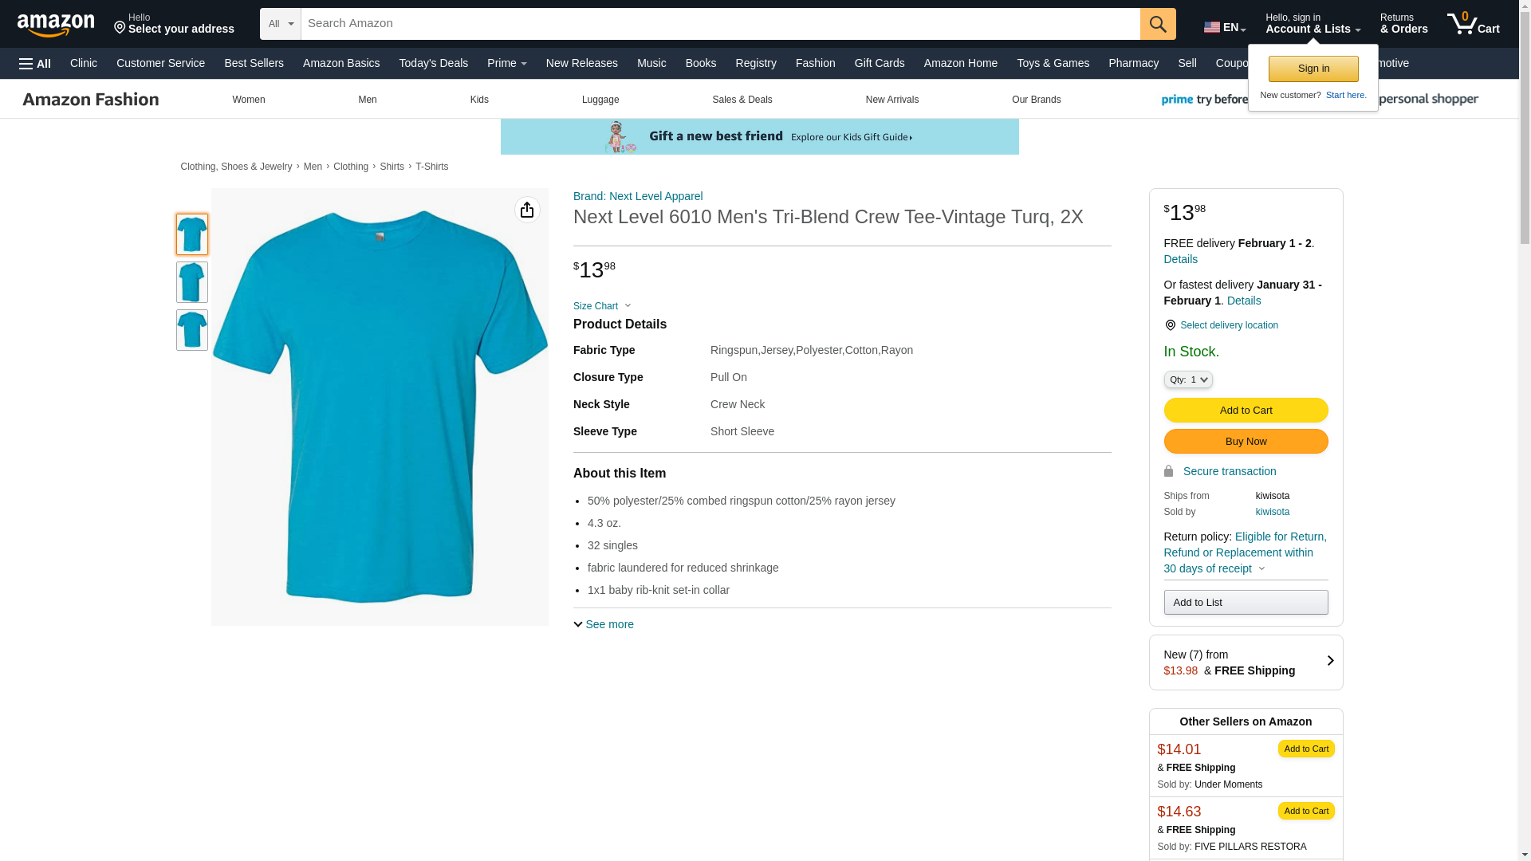Screen dimensions: 1531x861
Task: Click inside the Search Amazon input field
Action: [718, 24]
